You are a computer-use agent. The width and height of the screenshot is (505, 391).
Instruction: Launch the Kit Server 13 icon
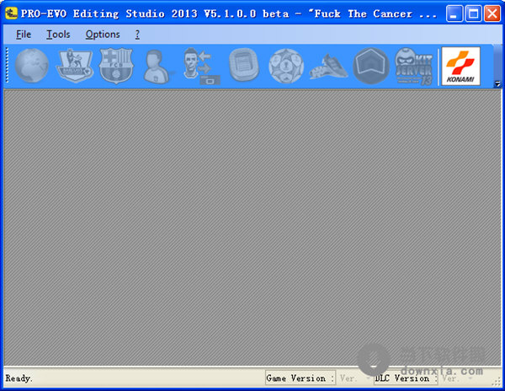413,67
